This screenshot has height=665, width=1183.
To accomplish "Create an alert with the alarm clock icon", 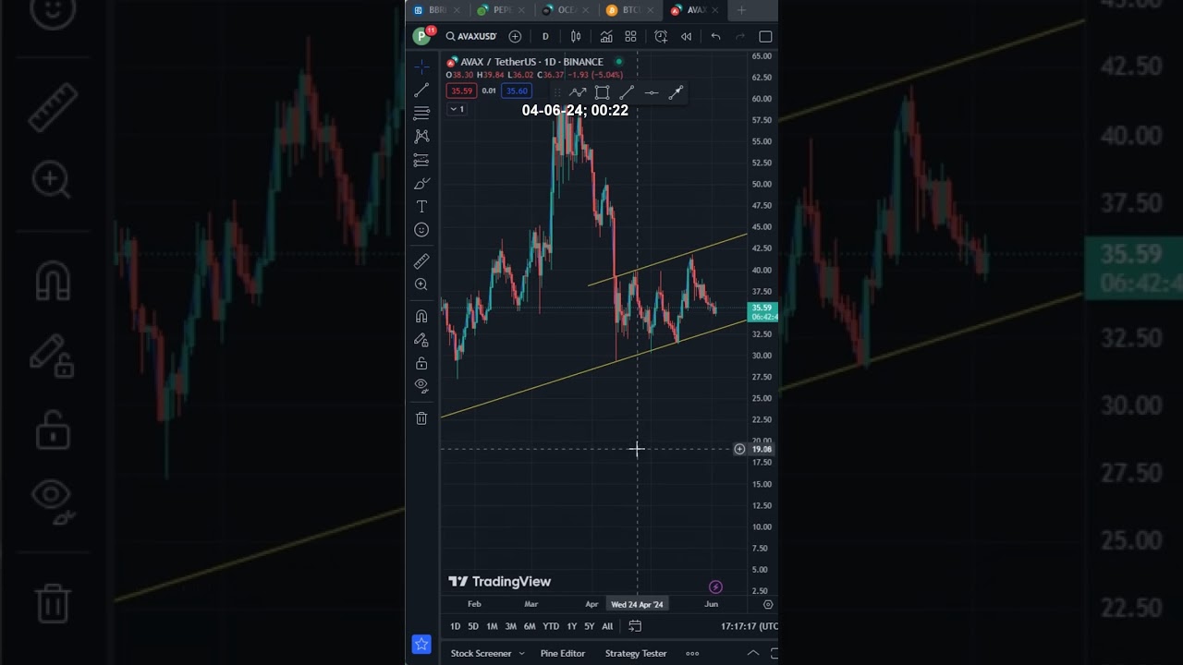I will pyautogui.click(x=661, y=36).
